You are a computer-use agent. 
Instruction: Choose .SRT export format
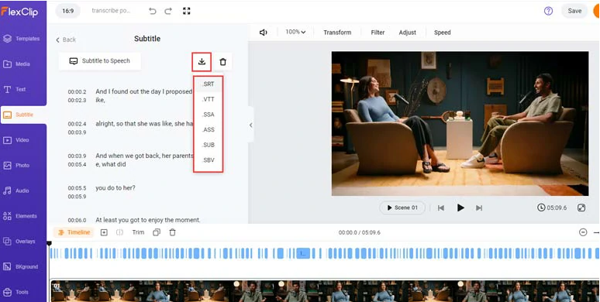[x=209, y=84]
